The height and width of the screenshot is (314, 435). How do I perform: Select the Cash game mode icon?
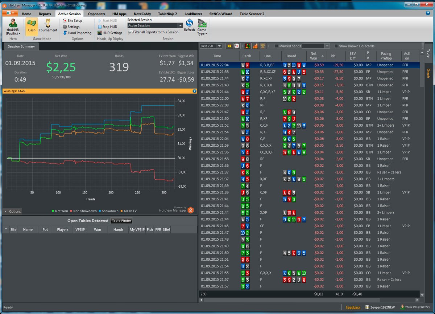coord(32,26)
